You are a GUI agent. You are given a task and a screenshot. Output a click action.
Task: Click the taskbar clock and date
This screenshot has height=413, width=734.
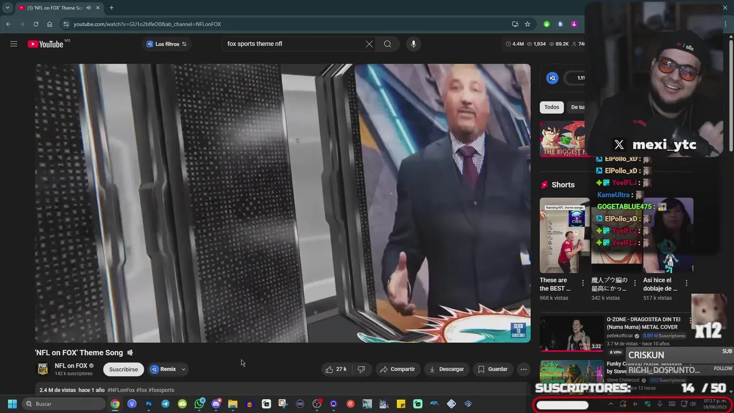(x=715, y=404)
